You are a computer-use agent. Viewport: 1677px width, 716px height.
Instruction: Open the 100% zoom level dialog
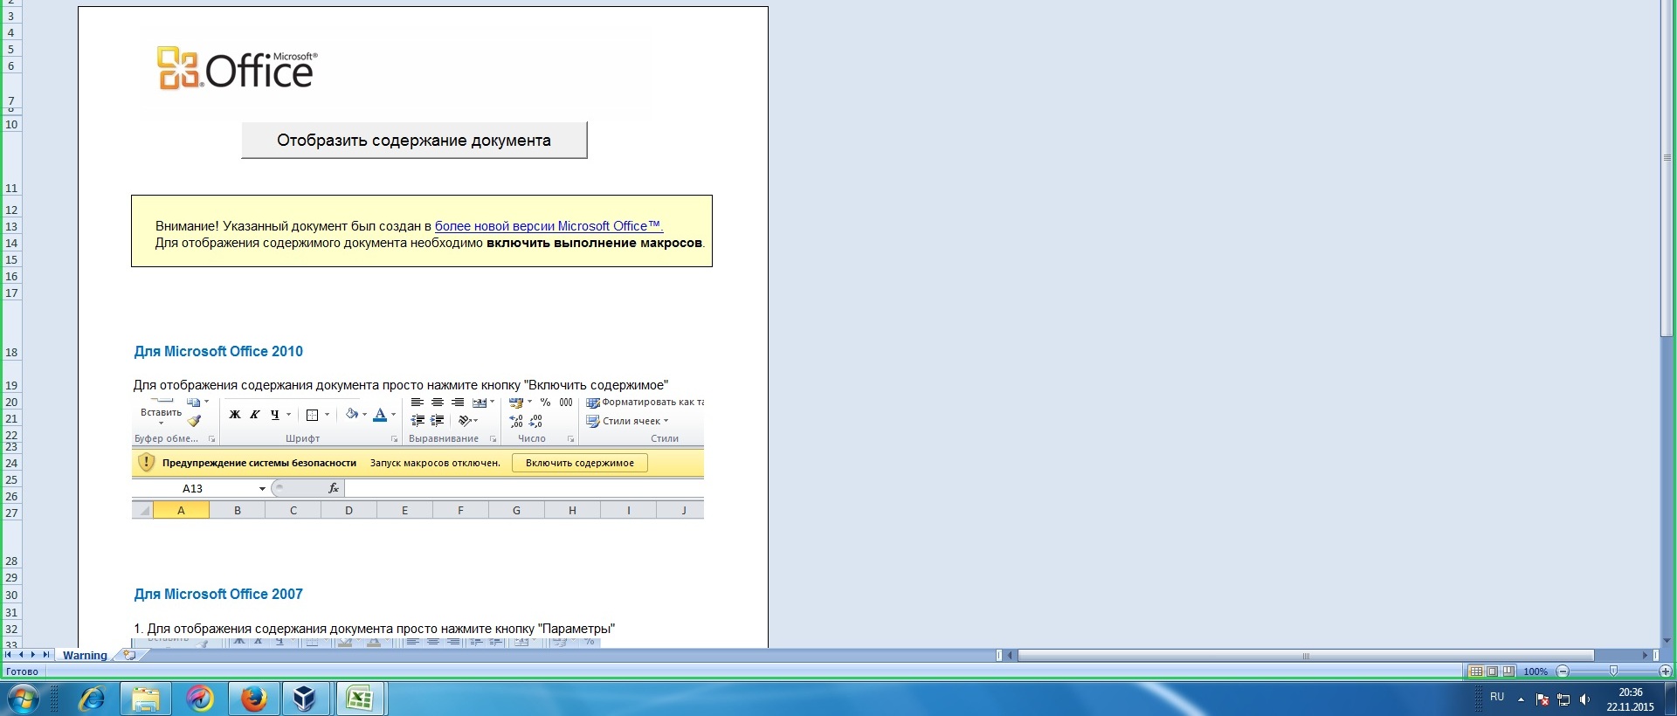tap(1536, 671)
